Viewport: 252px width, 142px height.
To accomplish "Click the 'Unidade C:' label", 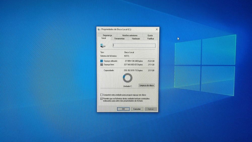I will (x=128, y=86).
